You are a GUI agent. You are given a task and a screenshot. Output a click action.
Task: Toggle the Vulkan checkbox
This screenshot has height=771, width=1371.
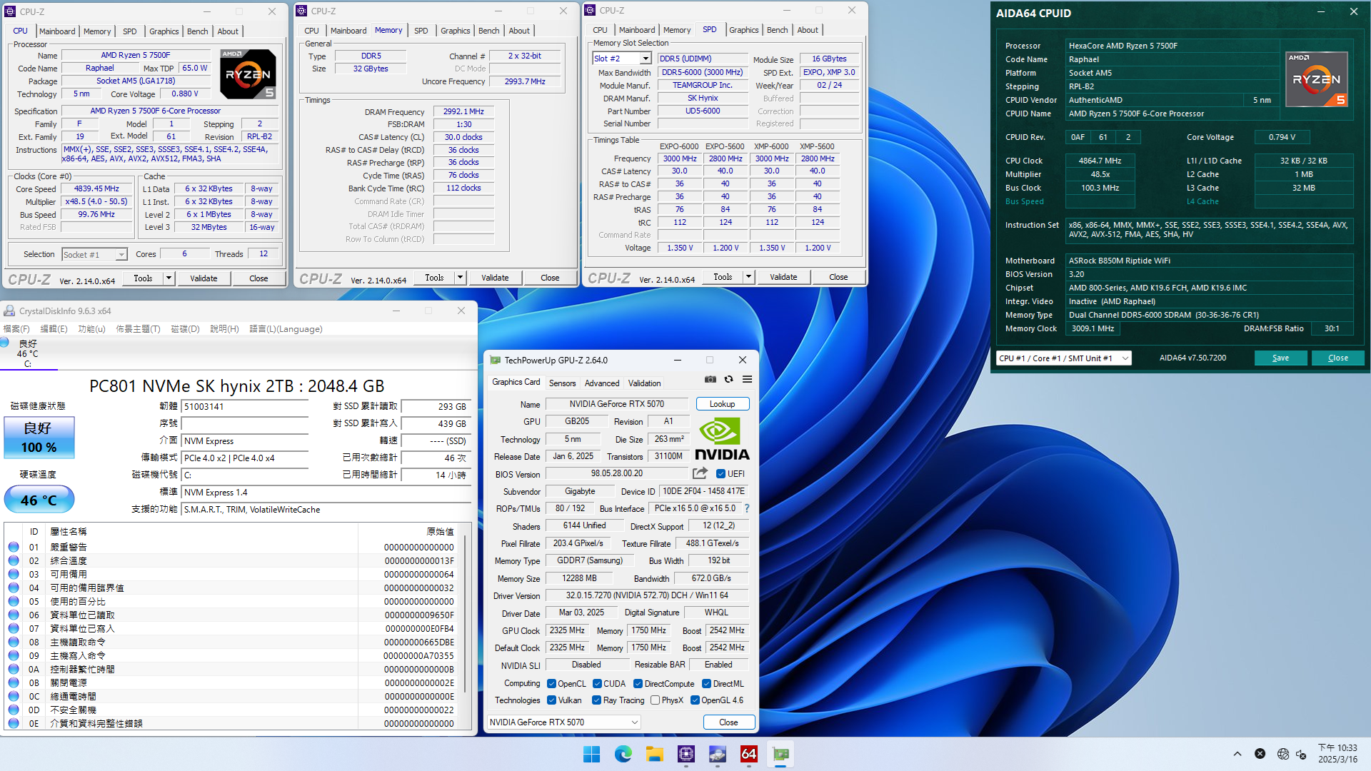coord(551,700)
